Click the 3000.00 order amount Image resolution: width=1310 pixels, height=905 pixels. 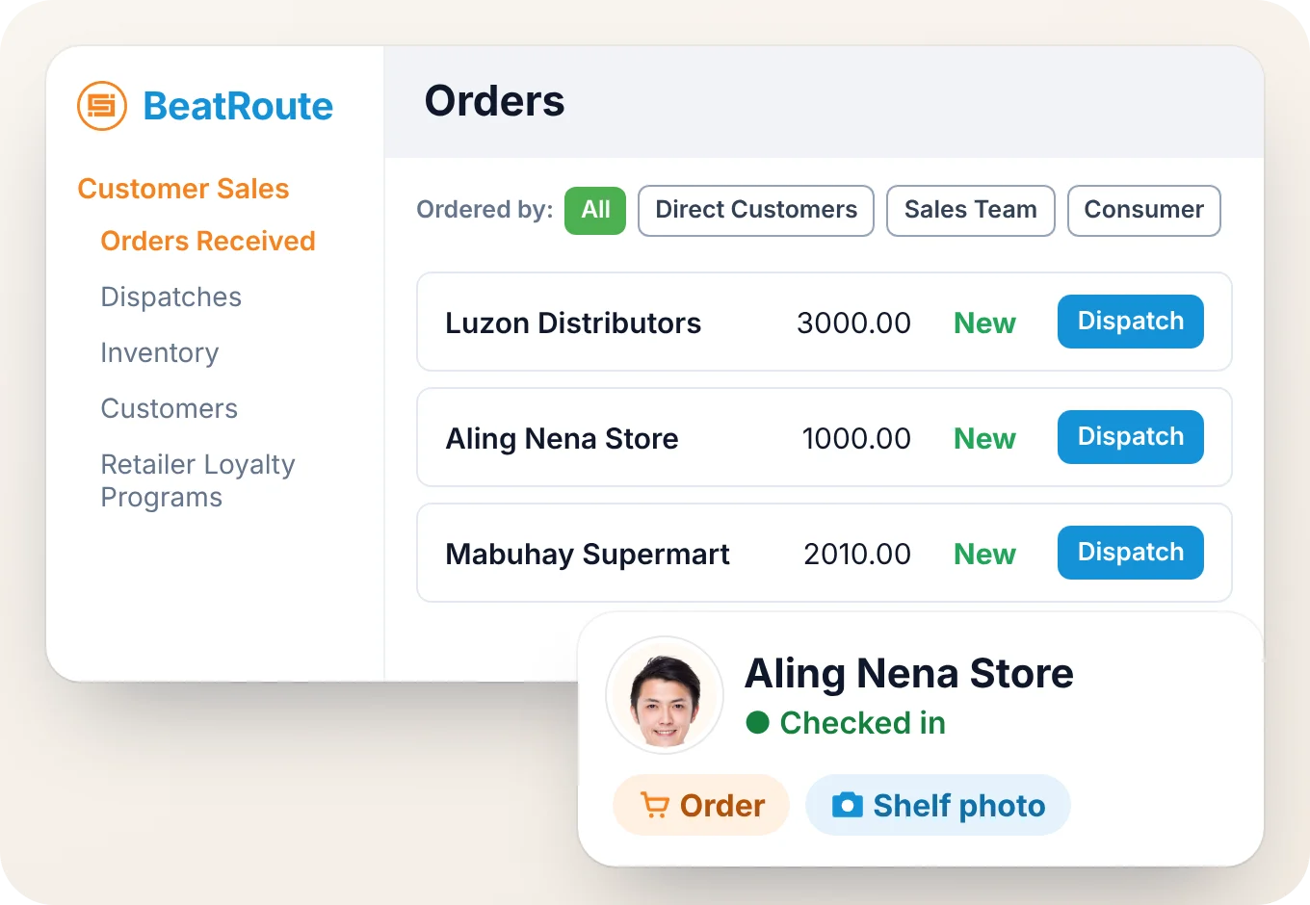point(853,323)
